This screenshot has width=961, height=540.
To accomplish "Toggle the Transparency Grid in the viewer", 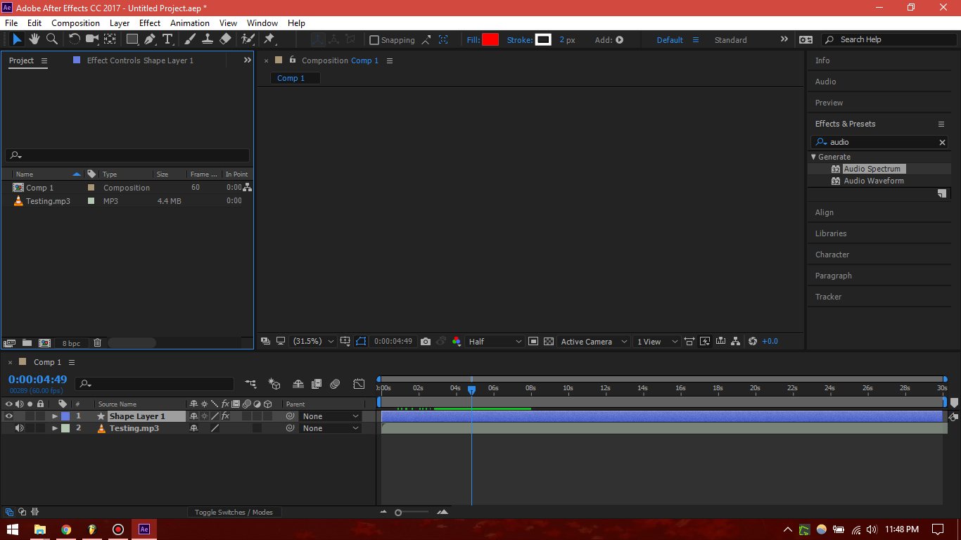I will 549,342.
